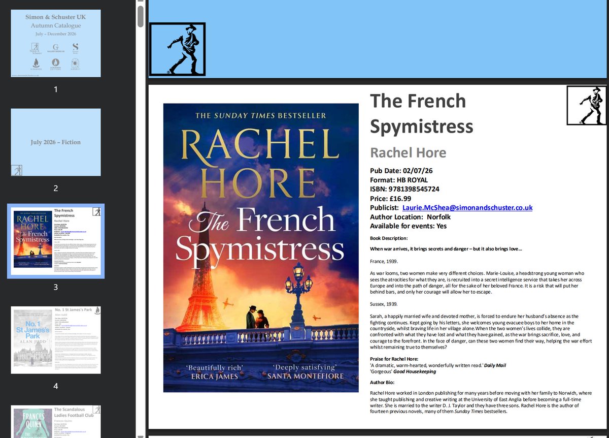Viewport: 609px width, 438px height.
Task: Click the 'The French Spymistress' page title
Action: pyautogui.click(x=421, y=113)
